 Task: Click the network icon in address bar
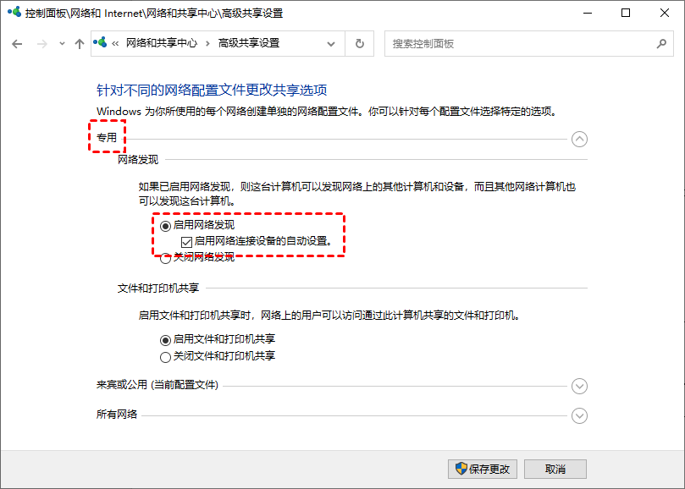102,43
